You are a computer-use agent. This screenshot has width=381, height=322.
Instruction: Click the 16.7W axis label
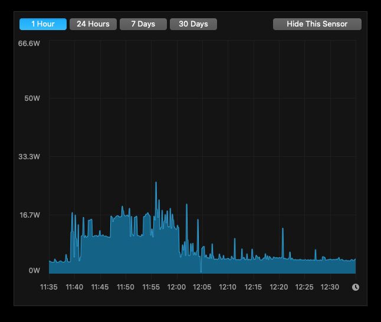point(29,215)
